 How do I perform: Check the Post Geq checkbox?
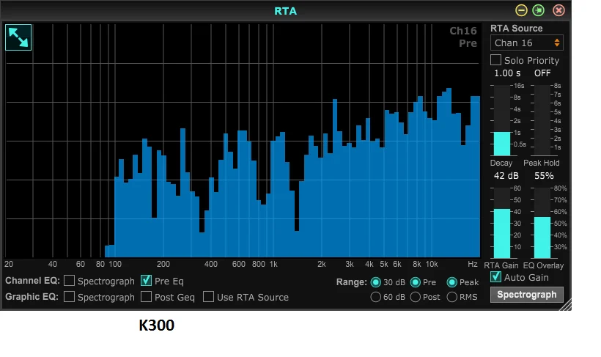click(x=146, y=297)
